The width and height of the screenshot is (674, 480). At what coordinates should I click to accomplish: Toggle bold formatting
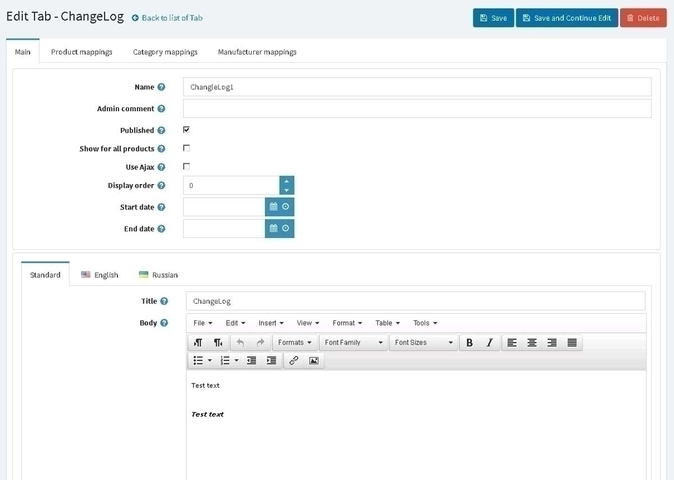pos(470,342)
